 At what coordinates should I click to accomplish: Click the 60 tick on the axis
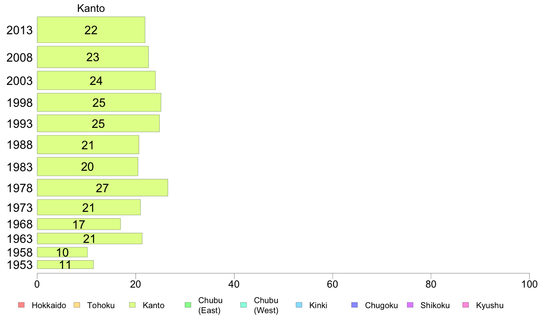332,284
